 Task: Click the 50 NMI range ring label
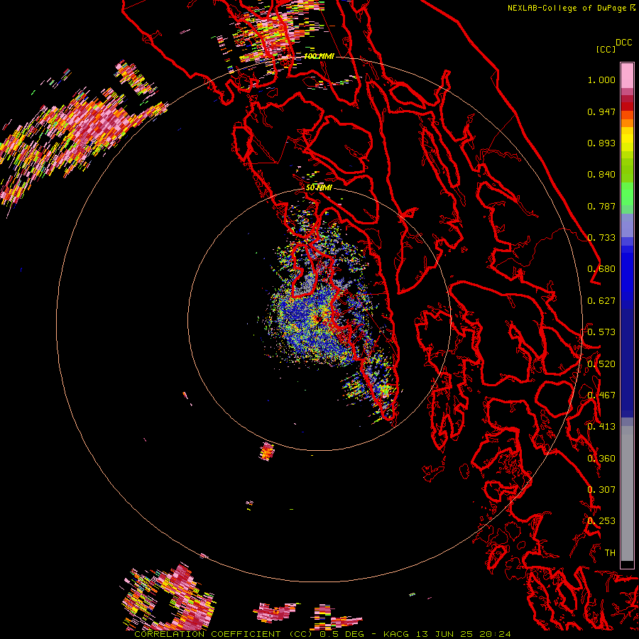click(x=319, y=187)
